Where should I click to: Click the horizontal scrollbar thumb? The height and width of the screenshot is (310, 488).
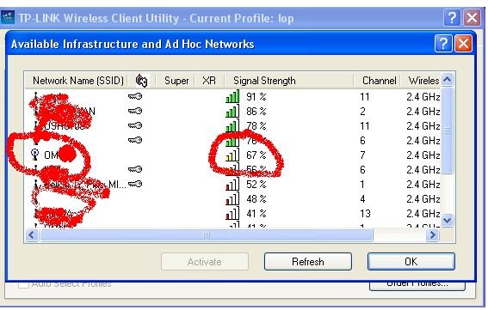207,235
